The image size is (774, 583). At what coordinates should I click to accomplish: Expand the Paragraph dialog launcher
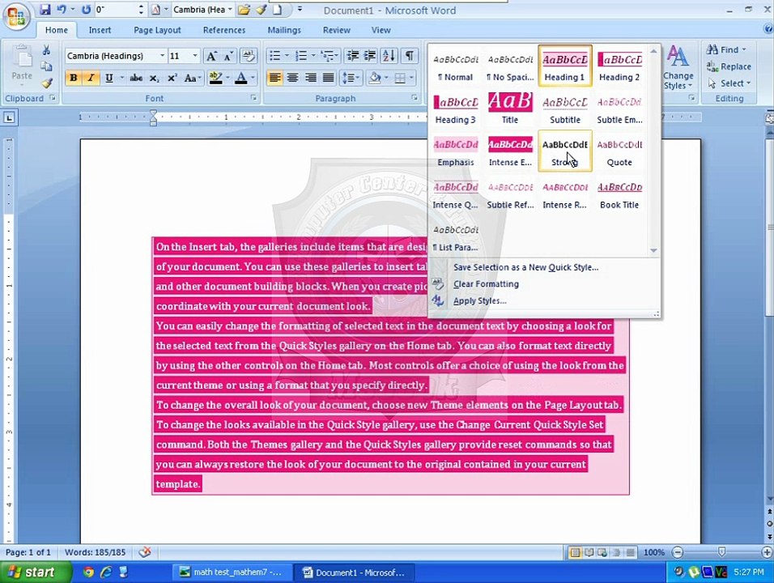pyautogui.click(x=415, y=98)
